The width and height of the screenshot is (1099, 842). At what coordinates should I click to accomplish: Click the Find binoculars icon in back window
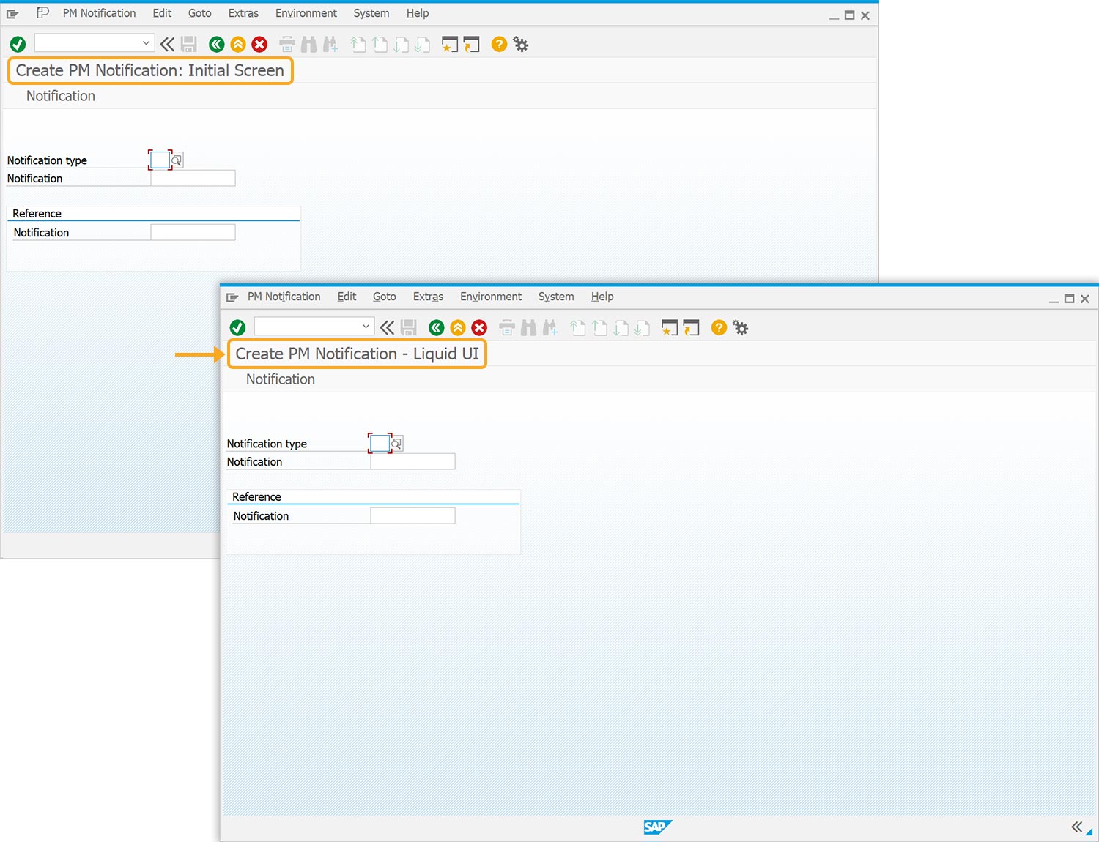308,45
